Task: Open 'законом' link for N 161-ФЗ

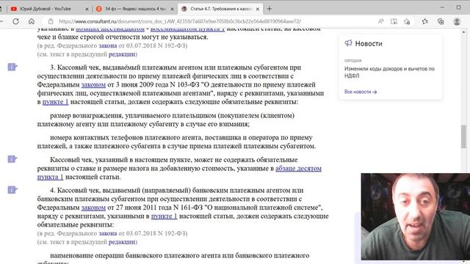Action: [x=93, y=208]
